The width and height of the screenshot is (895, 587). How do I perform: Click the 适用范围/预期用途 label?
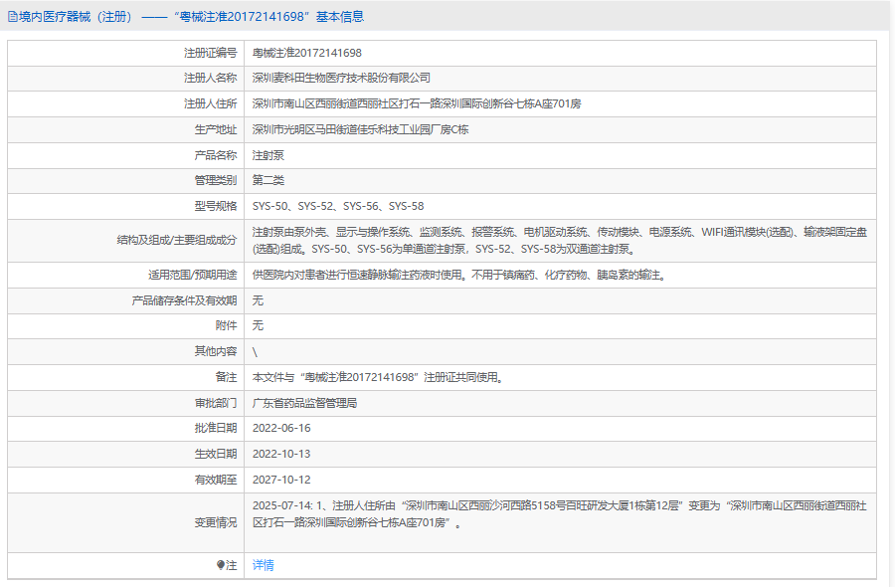192,276
